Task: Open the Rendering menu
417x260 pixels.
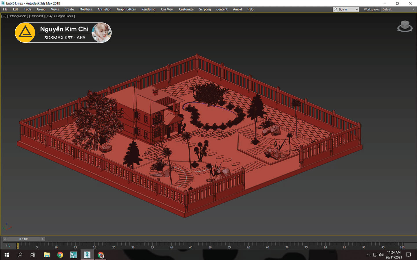Action: click(x=148, y=10)
